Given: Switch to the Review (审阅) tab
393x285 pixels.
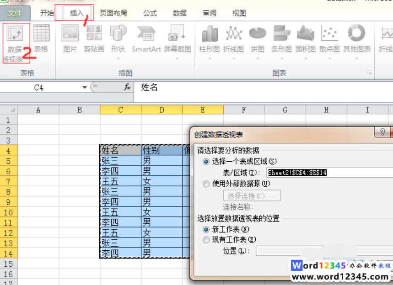Looking at the screenshot, I should (209, 13).
